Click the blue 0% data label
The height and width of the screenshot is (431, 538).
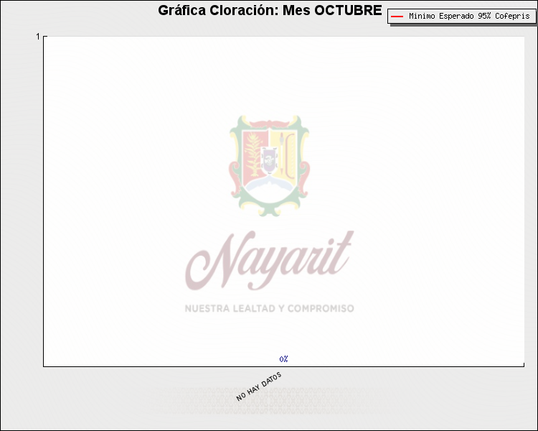point(284,358)
